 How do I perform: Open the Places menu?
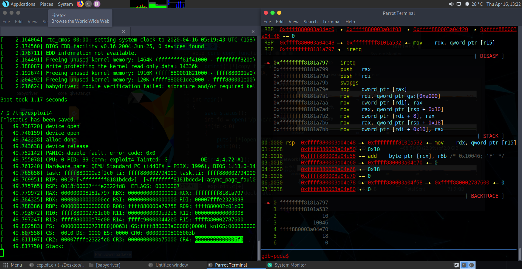click(46, 4)
